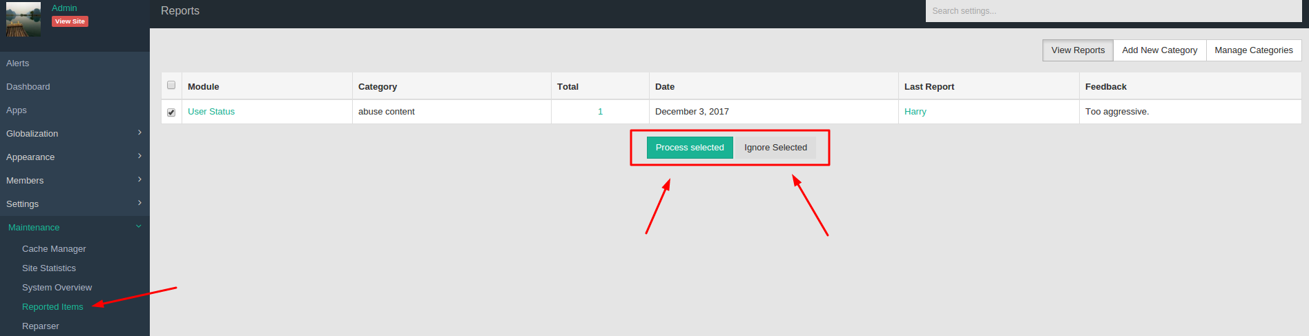Click the admin profile avatar thumbnail
Screen dimensions: 1309x336
[23, 19]
